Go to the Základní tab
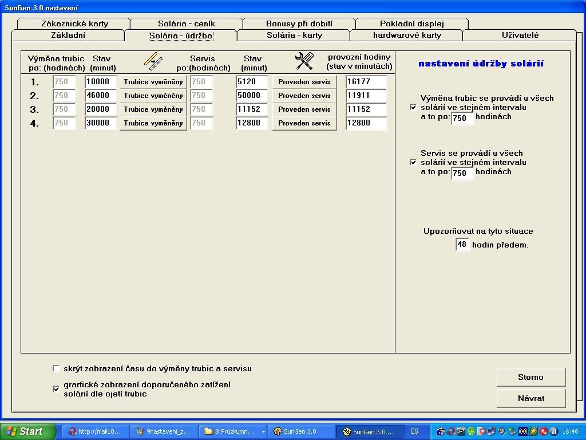 click(x=68, y=35)
